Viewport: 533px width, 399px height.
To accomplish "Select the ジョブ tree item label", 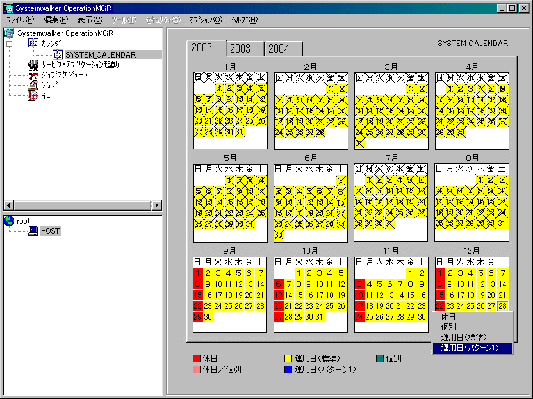I will coord(49,85).
